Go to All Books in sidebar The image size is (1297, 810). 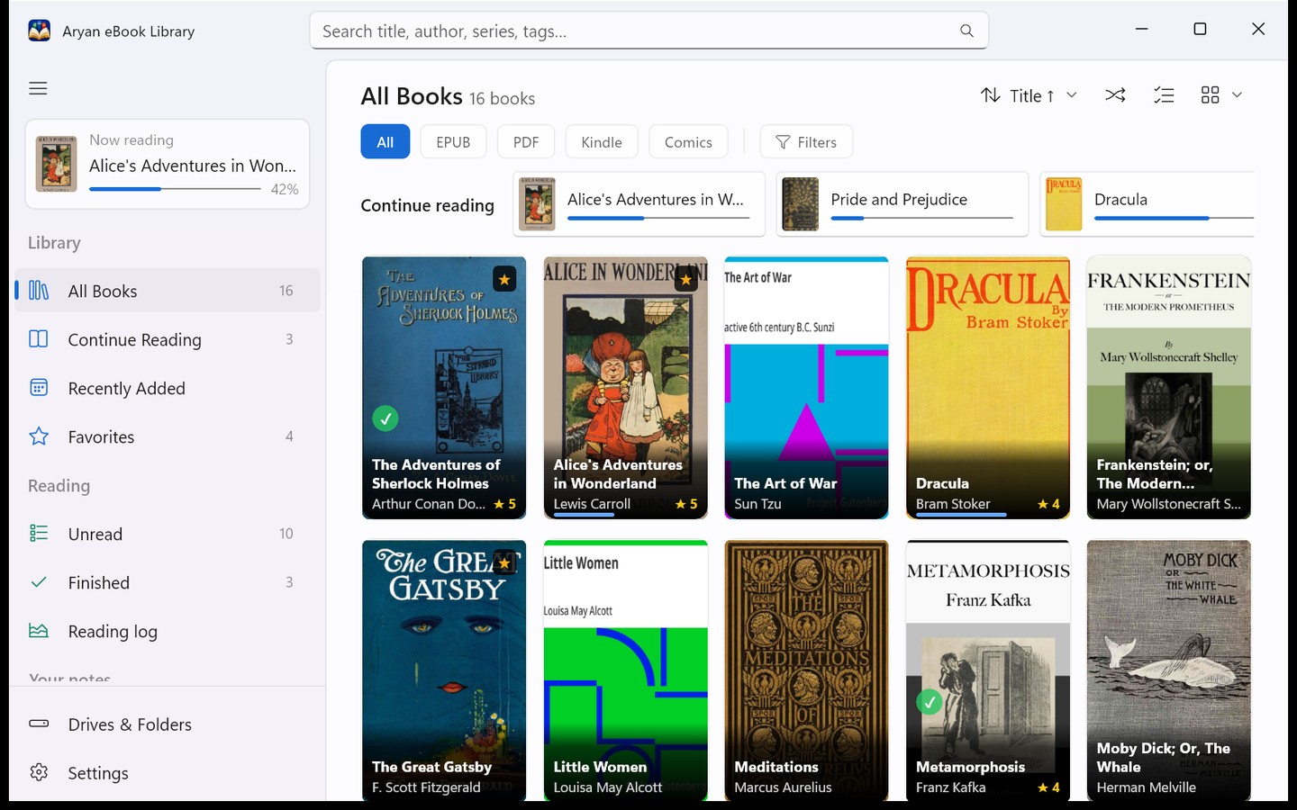pyautogui.click(x=168, y=291)
